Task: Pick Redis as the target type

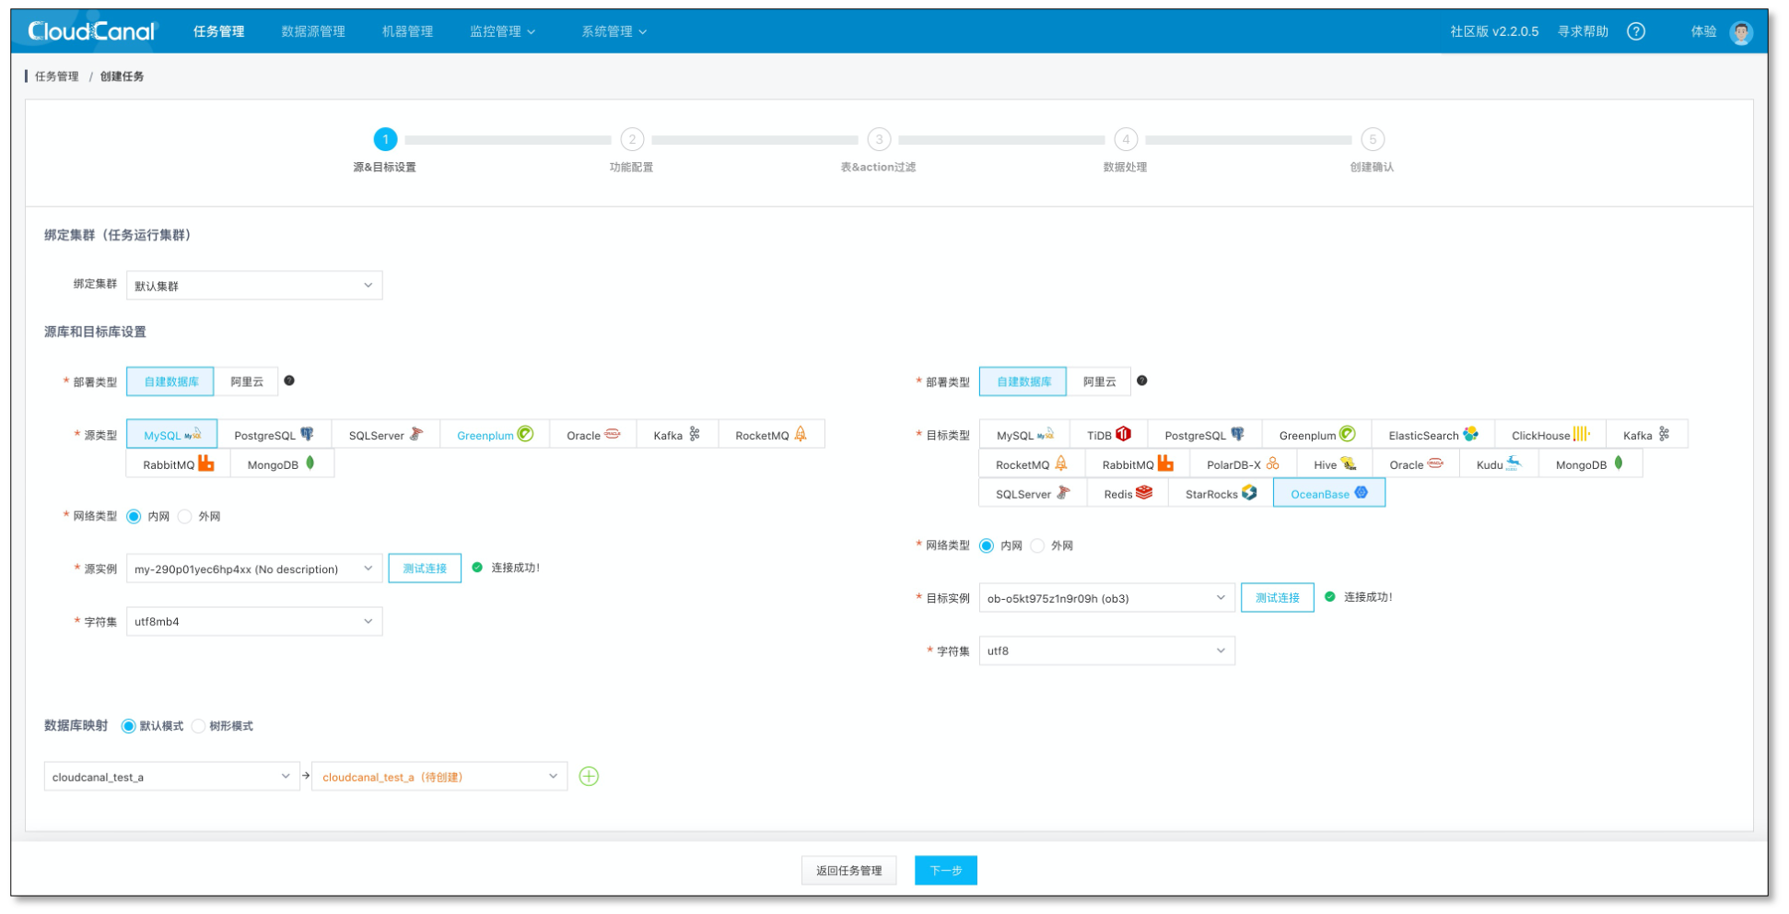Action: pos(1128,494)
